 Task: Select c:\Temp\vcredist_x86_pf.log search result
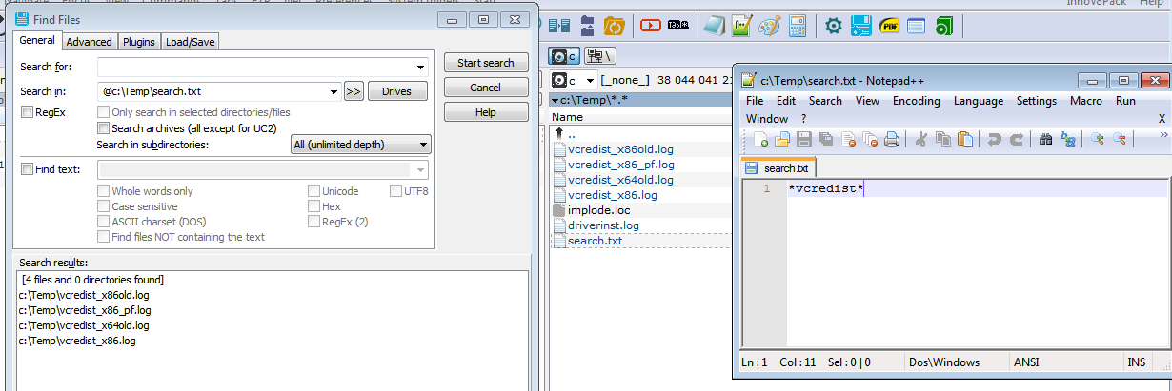click(85, 310)
